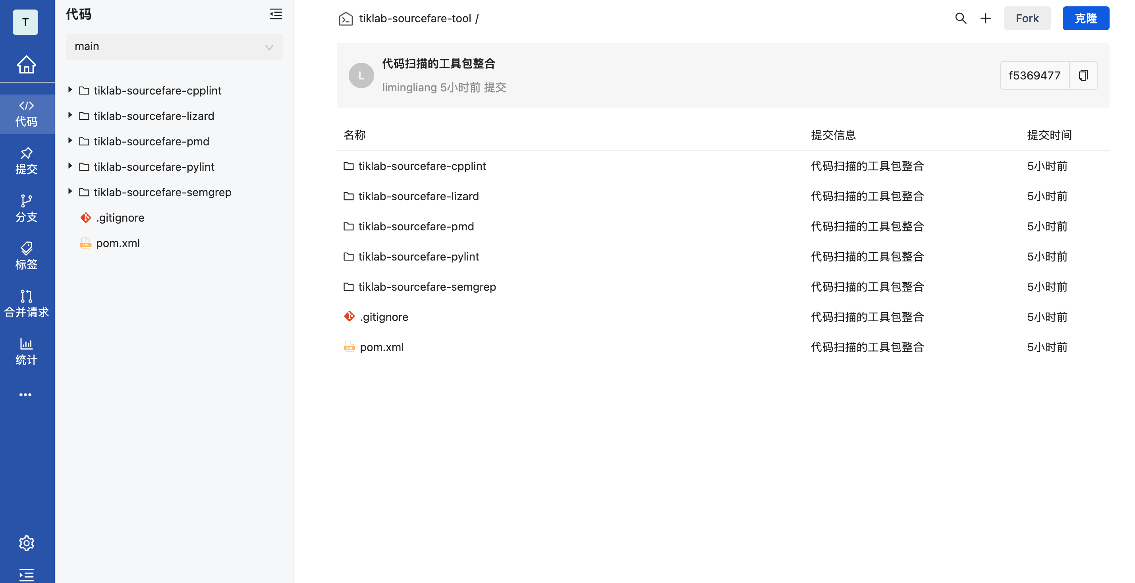
Task: Click the blue 克隆 clone button
Action: pos(1085,19)
